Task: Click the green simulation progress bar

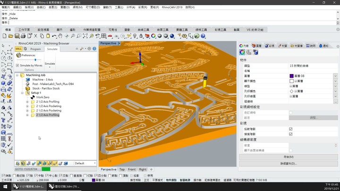Action: pyautogui.click(x=46, y=169)
